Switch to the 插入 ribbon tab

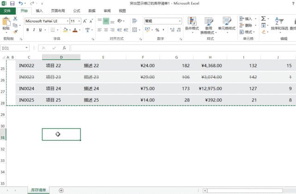point(39,10)
